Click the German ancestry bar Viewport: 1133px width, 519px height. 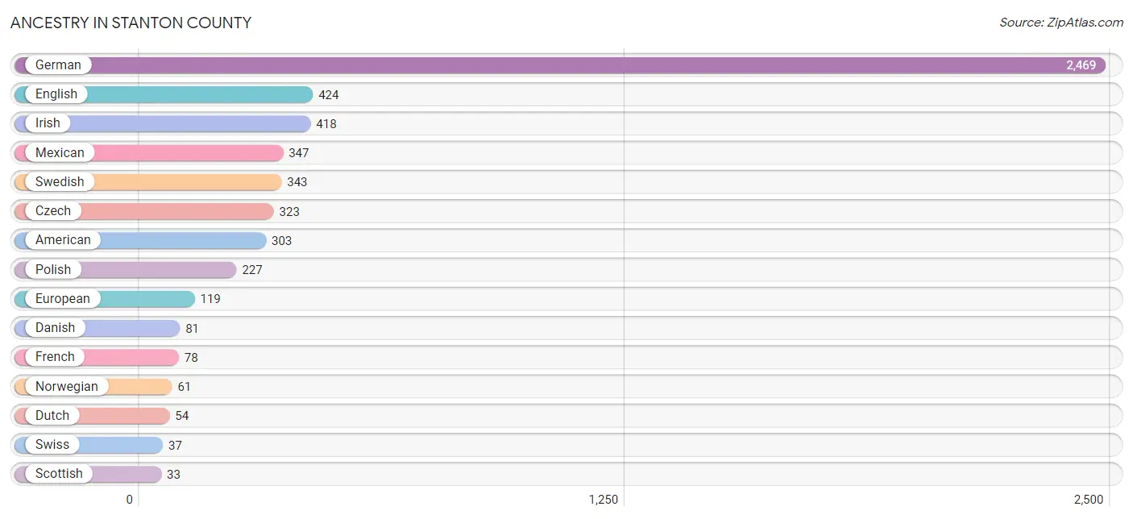[x=560, y=65]
